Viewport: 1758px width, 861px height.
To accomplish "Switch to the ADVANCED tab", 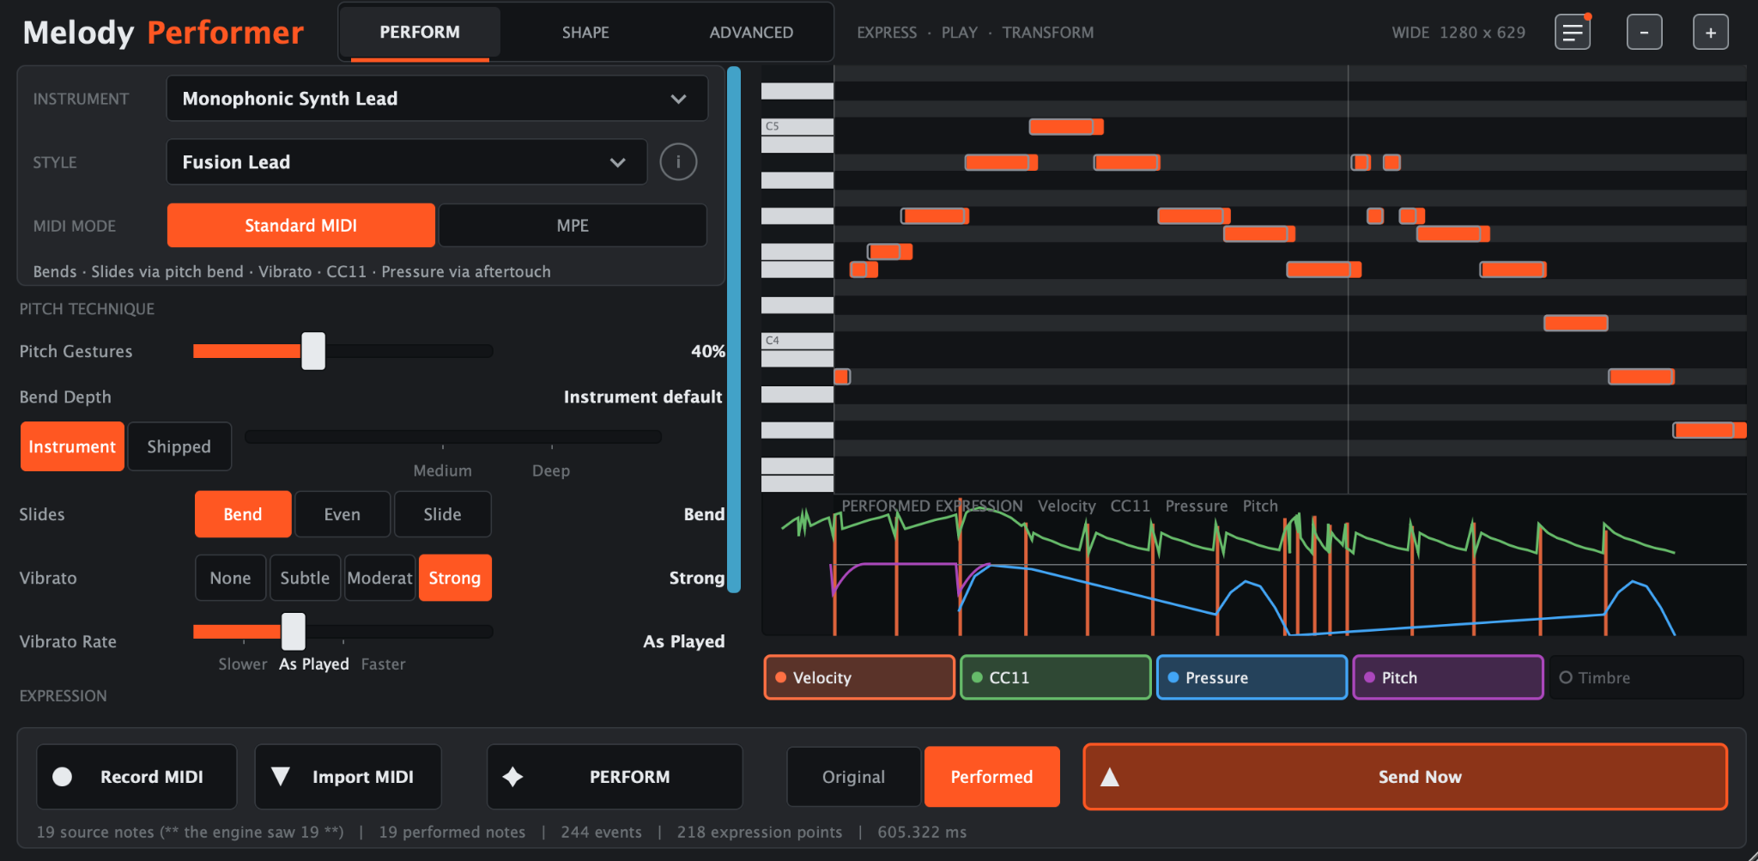I will tap(751, 33).
